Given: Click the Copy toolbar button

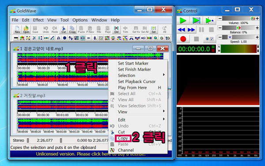Looking at the screenshot, I should click(72, 30).
